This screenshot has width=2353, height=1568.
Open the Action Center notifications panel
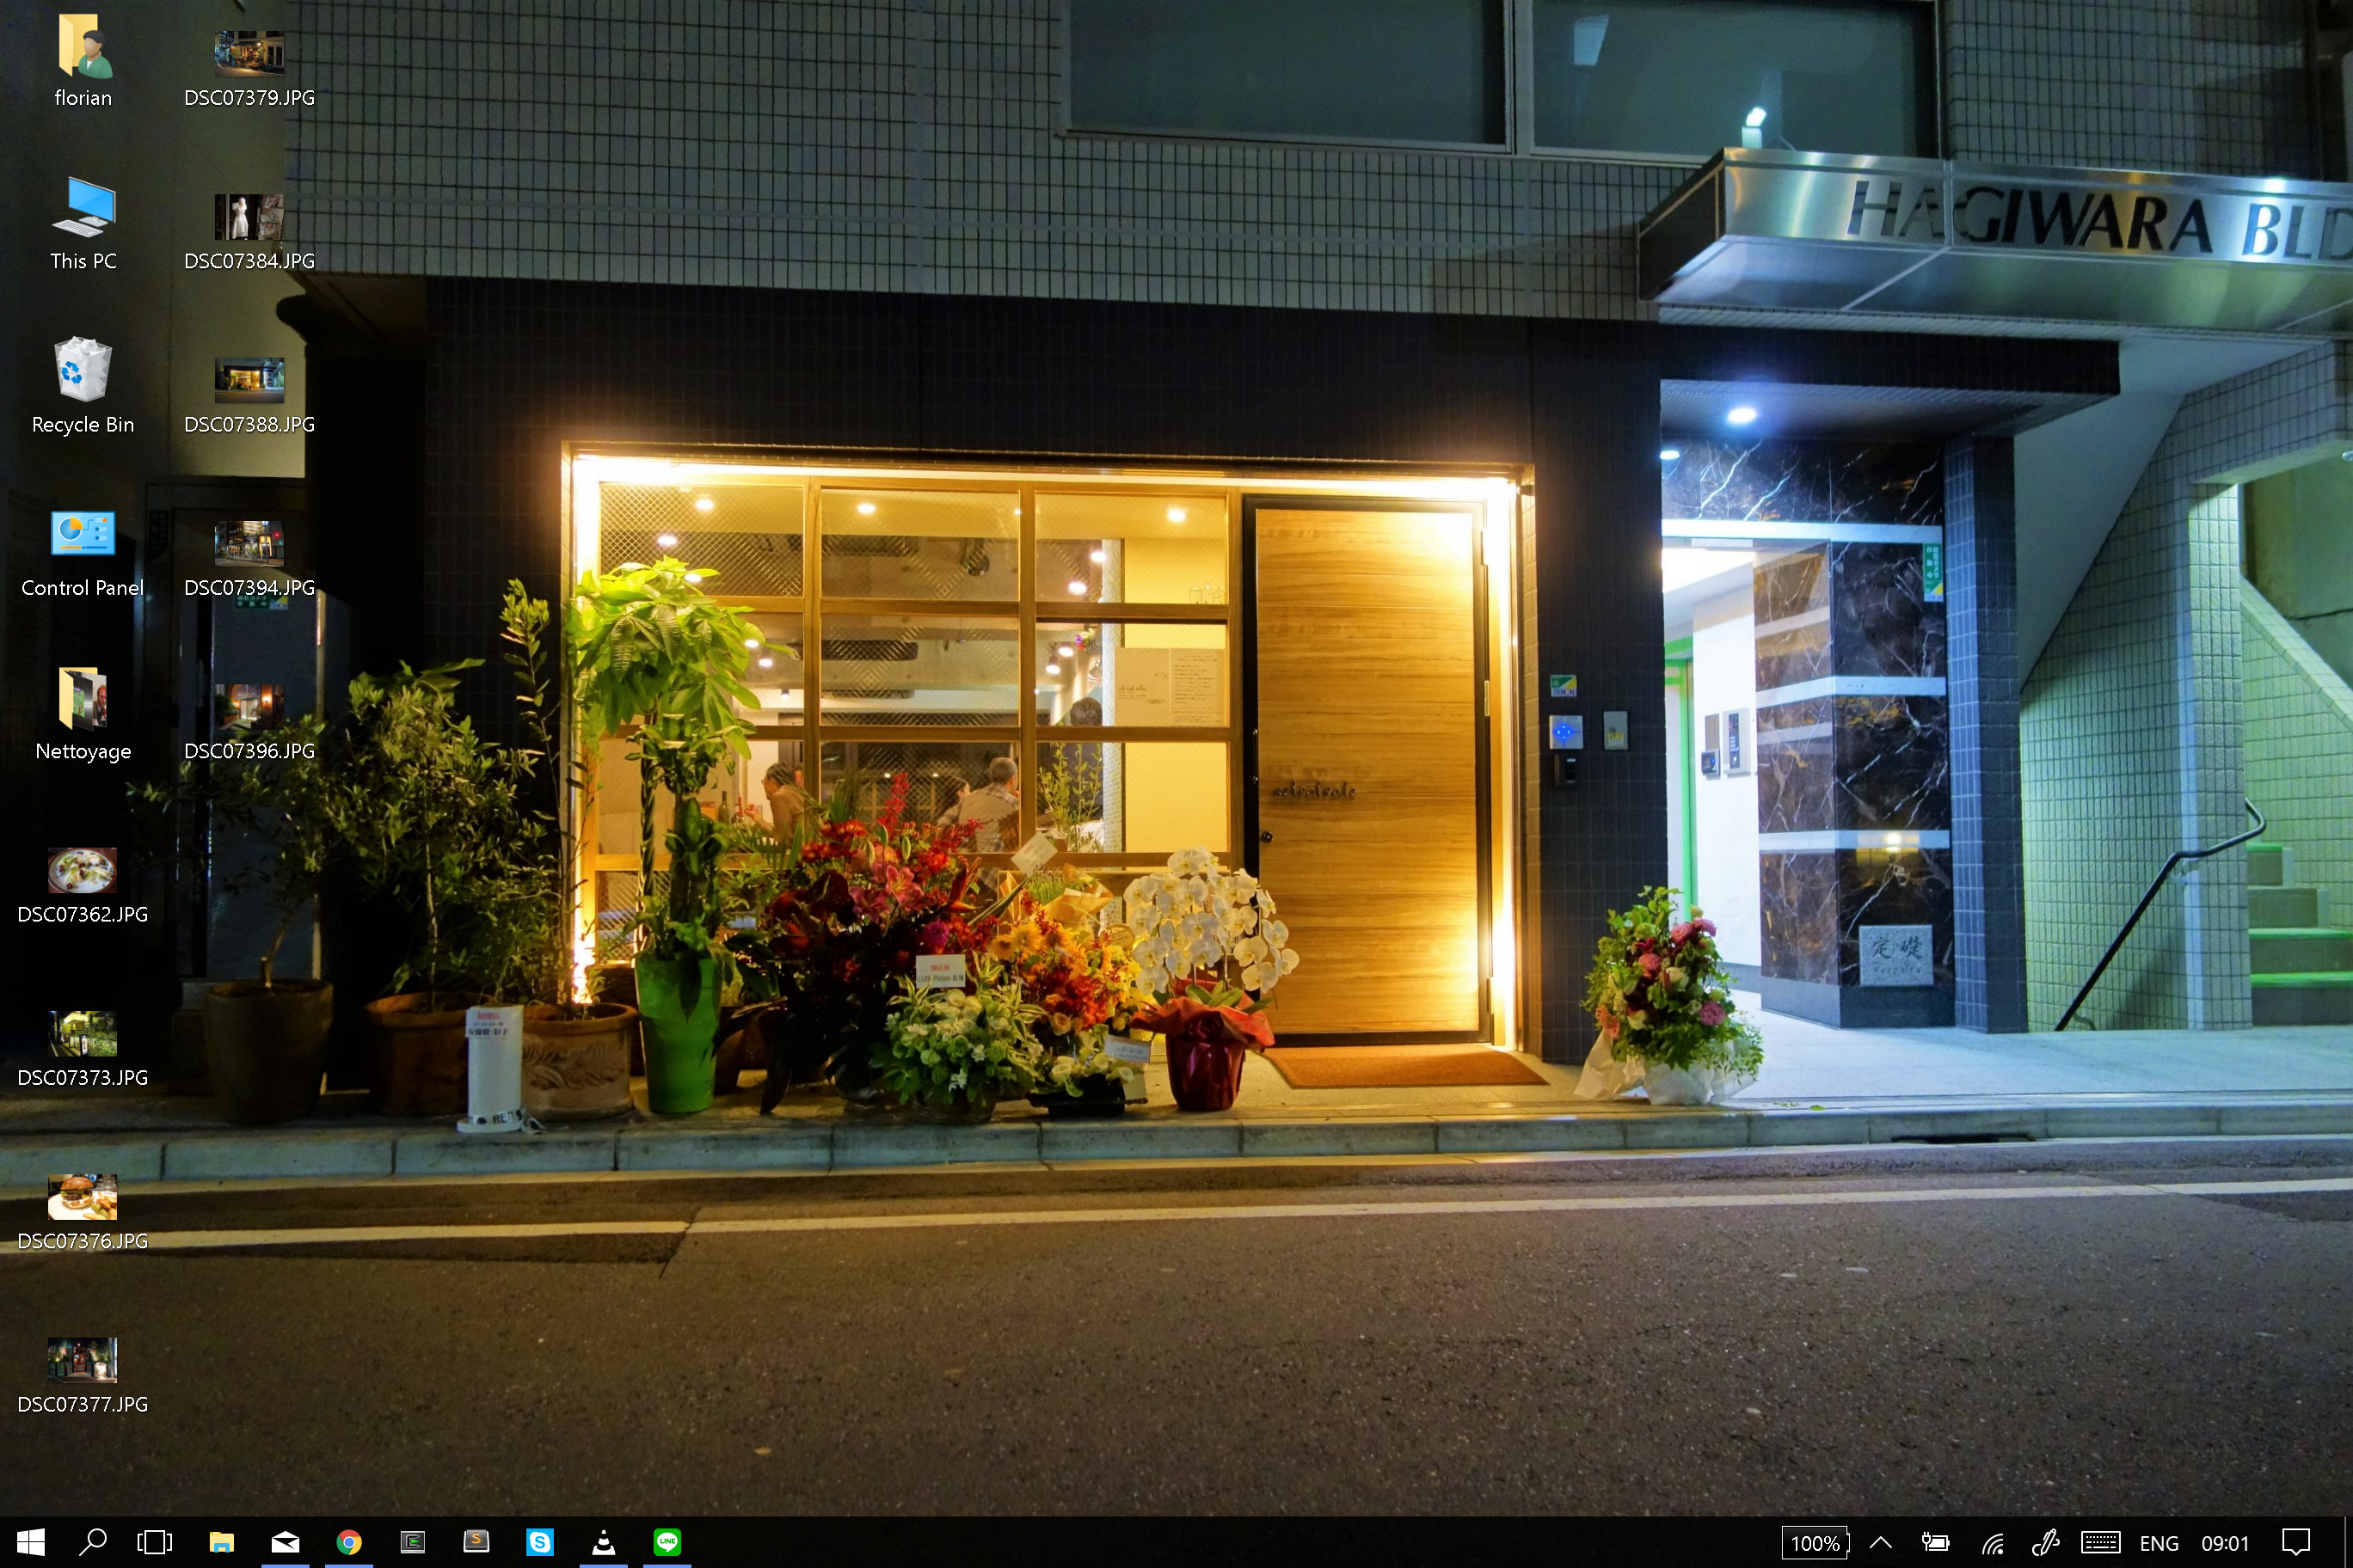[2295, 1542]
